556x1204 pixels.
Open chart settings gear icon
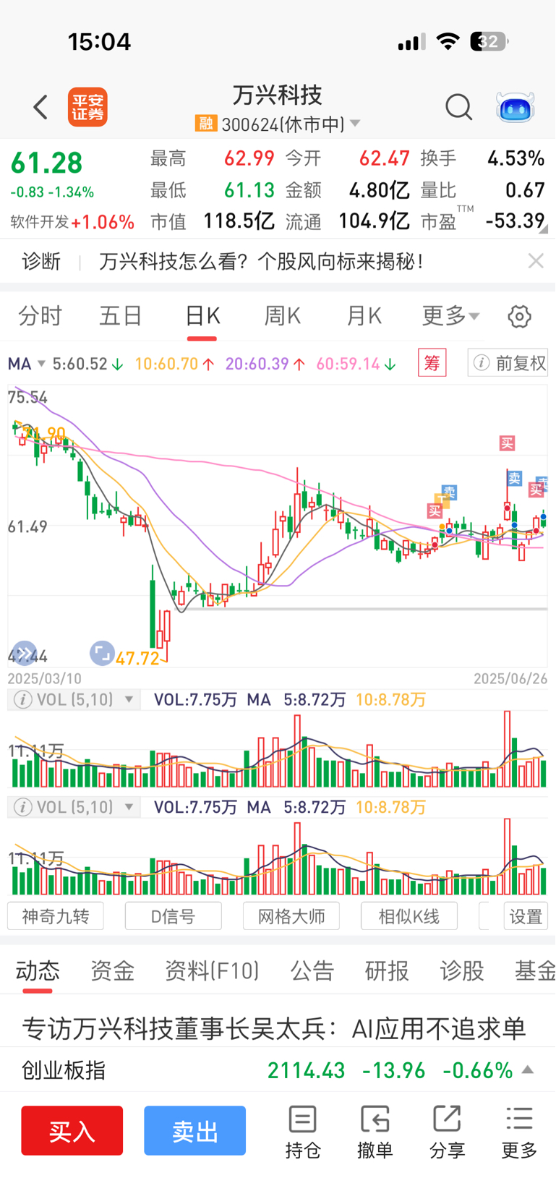coord(519,317)
